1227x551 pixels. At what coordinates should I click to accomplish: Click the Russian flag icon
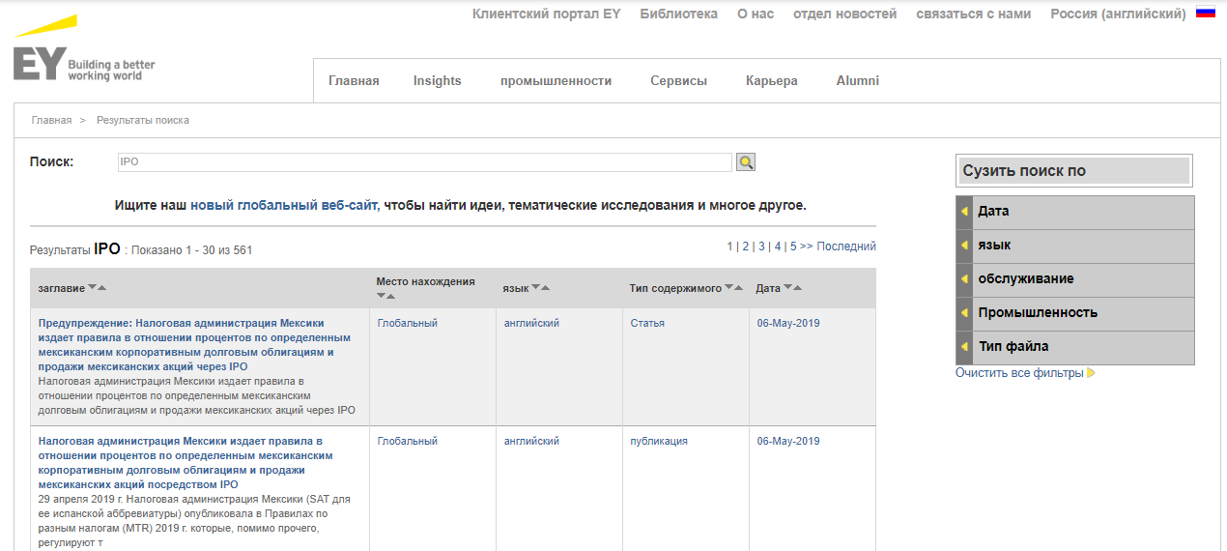coord(1205,14)
